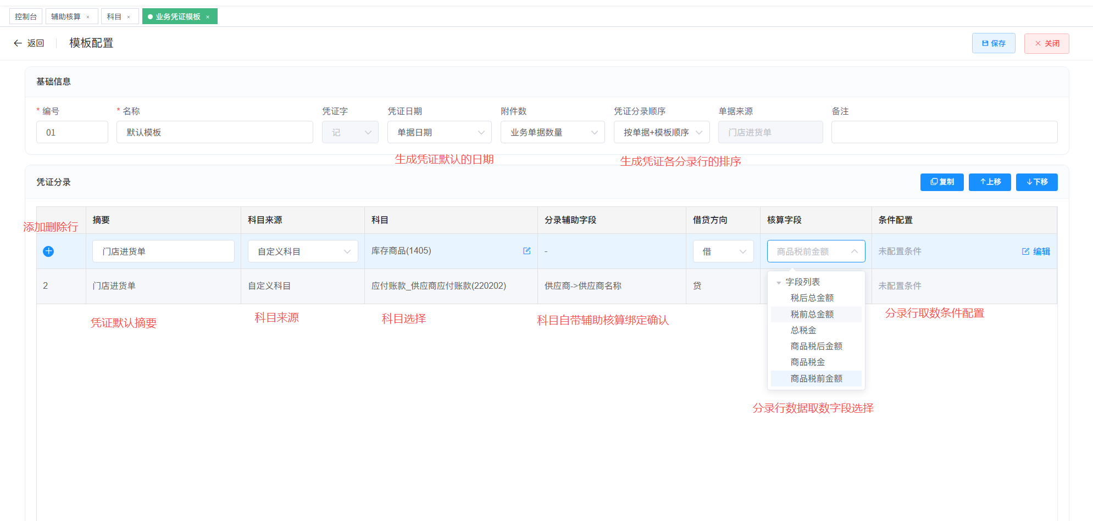Collapse the 字段列表 tree node
Image resolution: width=1093 pixels, height=521 pixels.
coord(779,282)
